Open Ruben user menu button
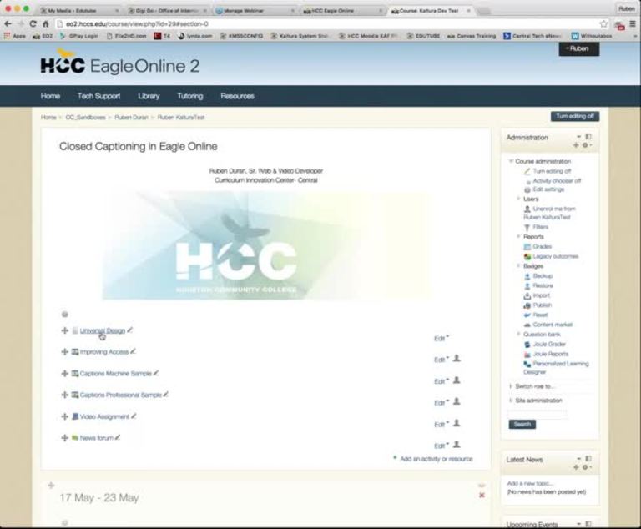The width and height of the screenshot is (641, 529). point(579,48)
